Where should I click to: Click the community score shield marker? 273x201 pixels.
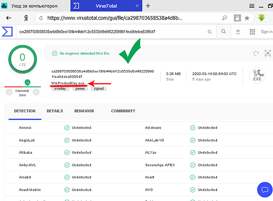(27, 82)
